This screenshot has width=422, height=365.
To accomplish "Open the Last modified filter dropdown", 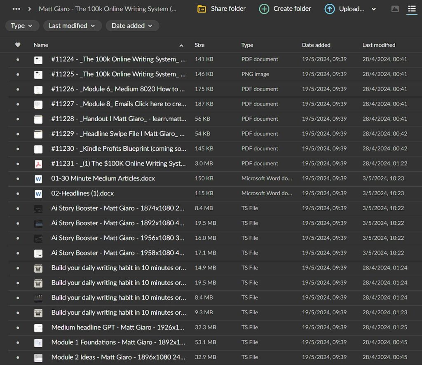I will coord(72,26).
